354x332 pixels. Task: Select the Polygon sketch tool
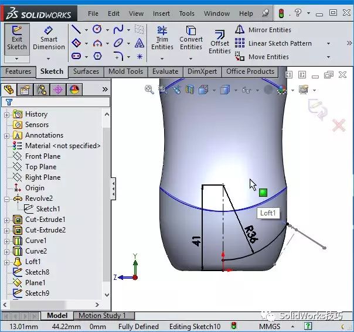click(97, 56)
